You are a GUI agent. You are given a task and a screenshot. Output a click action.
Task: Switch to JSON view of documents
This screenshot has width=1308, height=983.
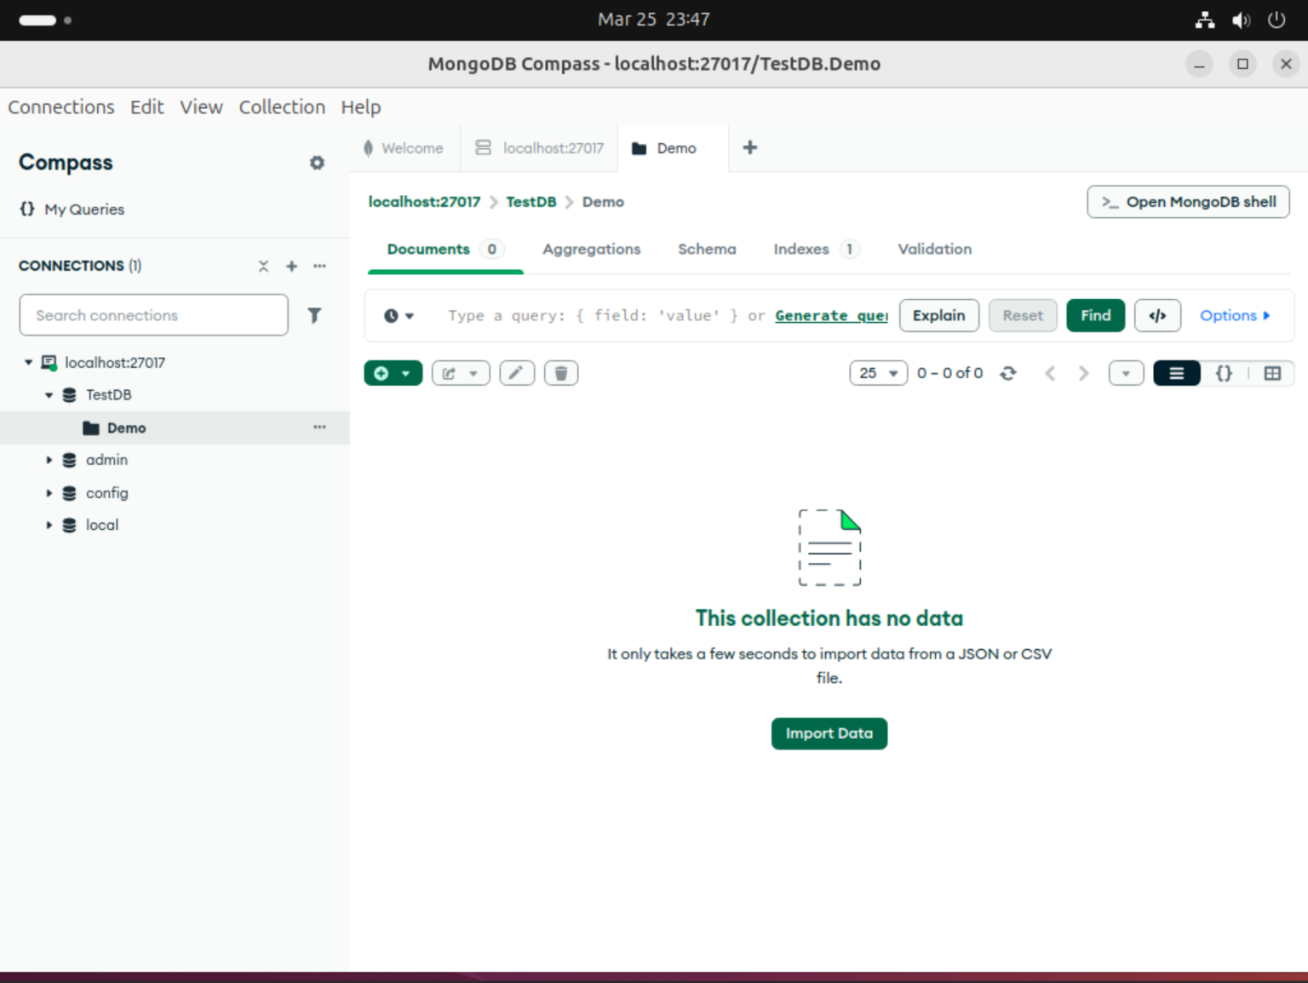1224,372
